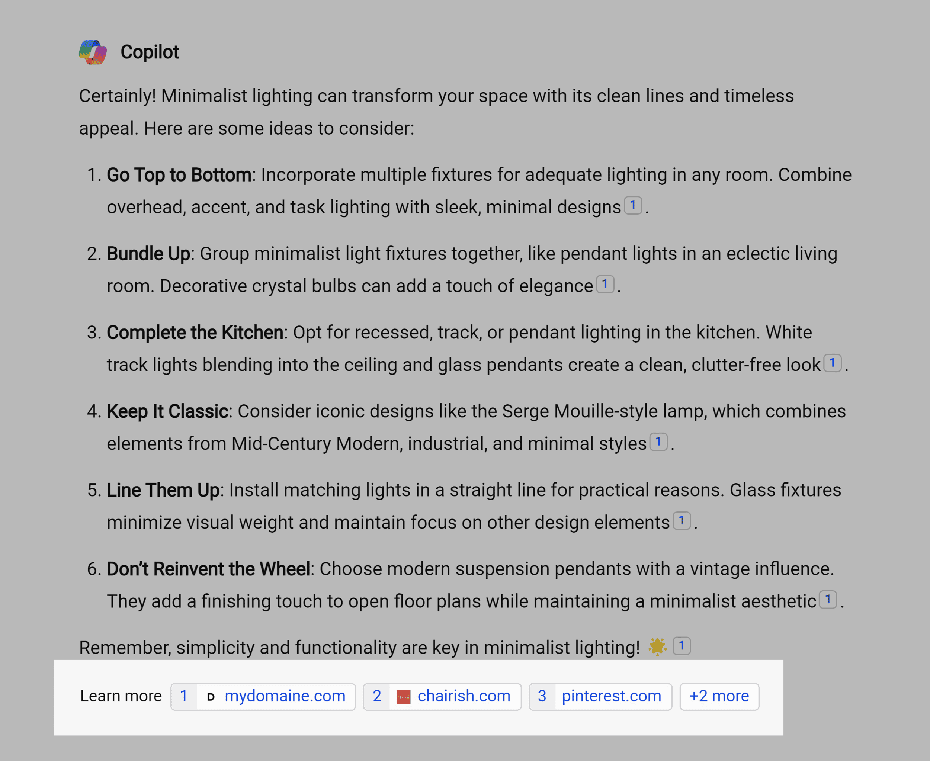Open citation 1 after 'design elements'
Image resolution: width=930 pixels, height=761 pixels.
682,521
